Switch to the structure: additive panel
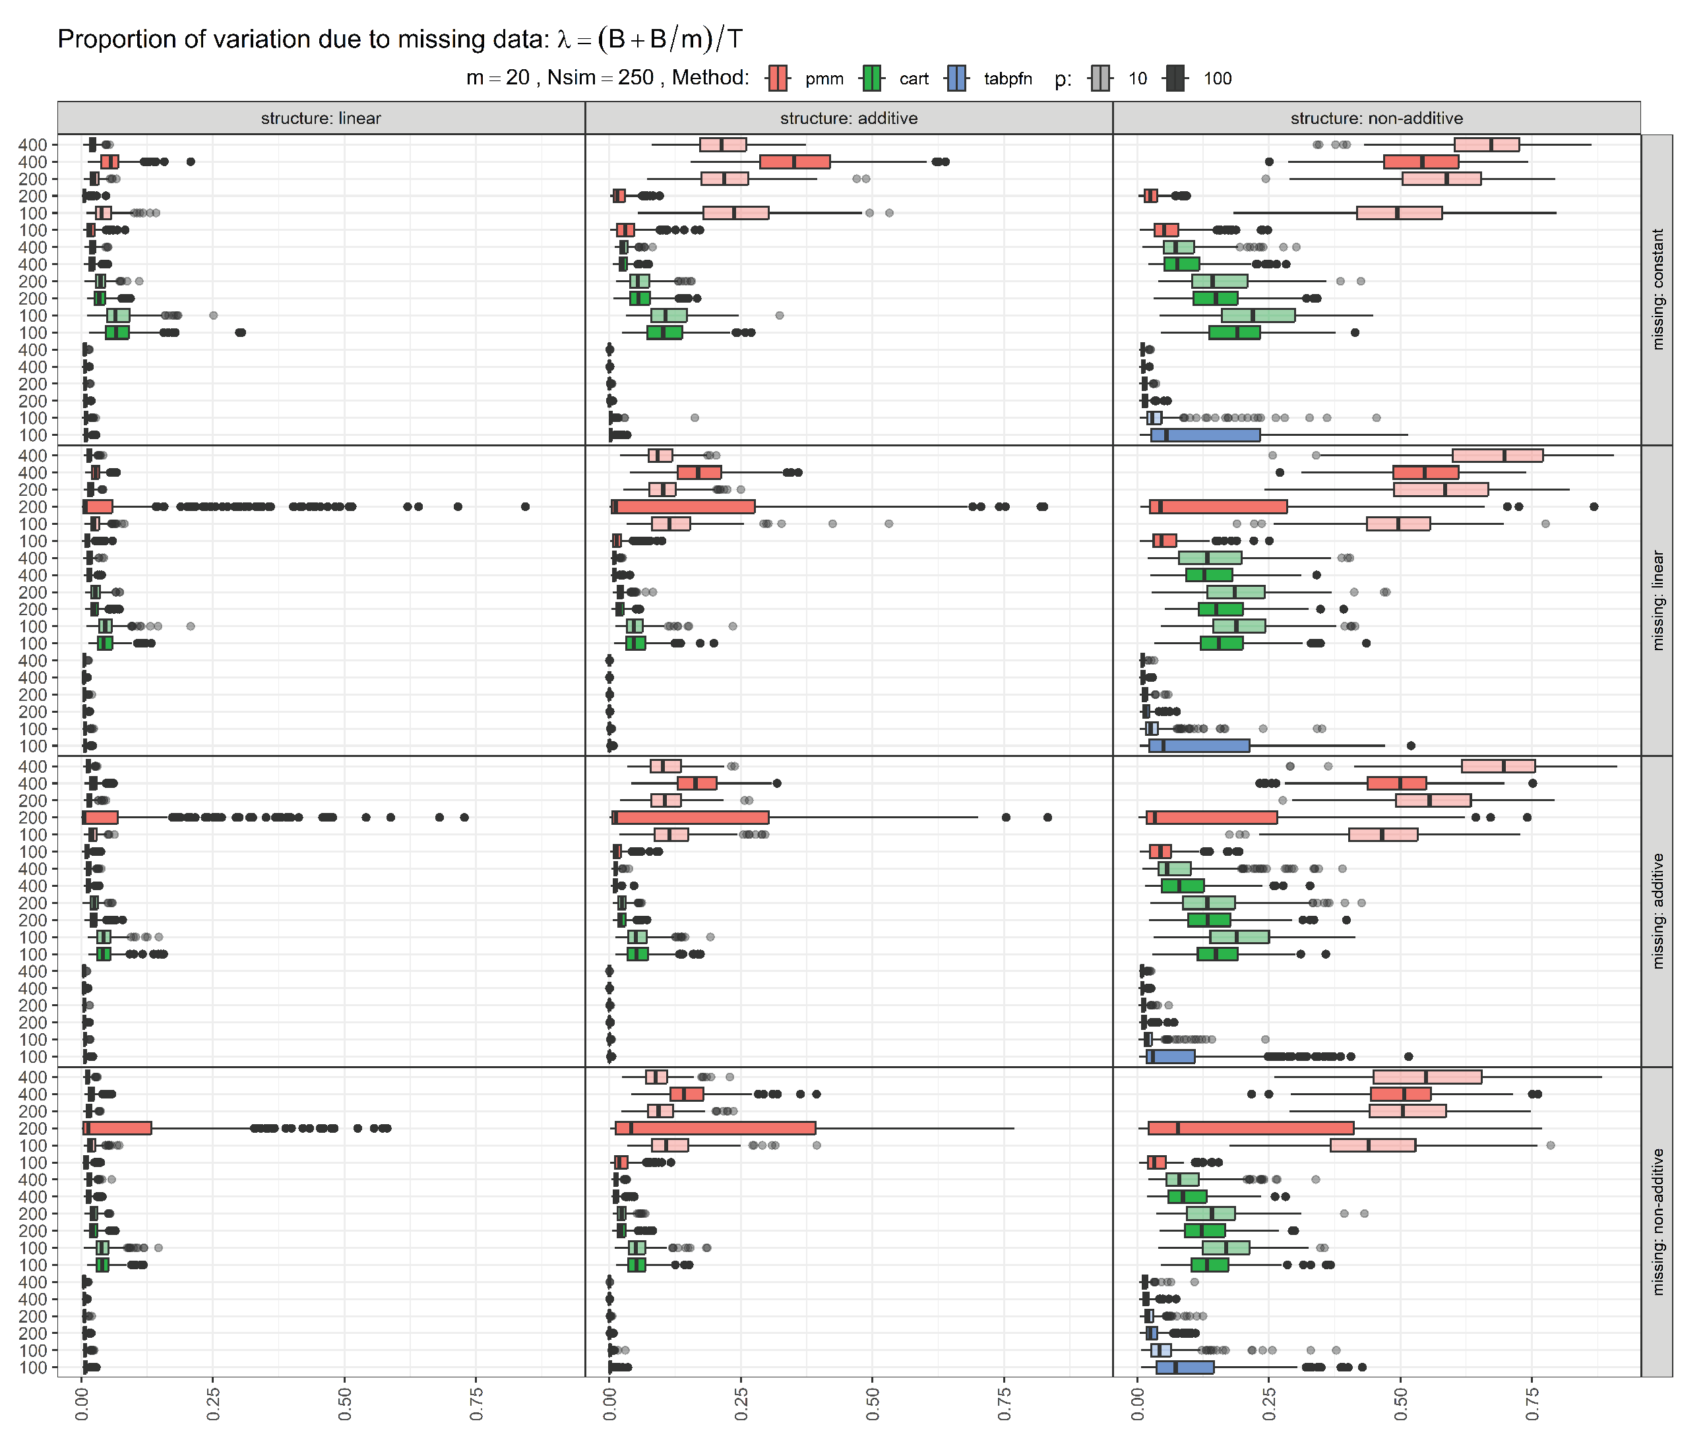1707x1442 pixels. [850, 118]
